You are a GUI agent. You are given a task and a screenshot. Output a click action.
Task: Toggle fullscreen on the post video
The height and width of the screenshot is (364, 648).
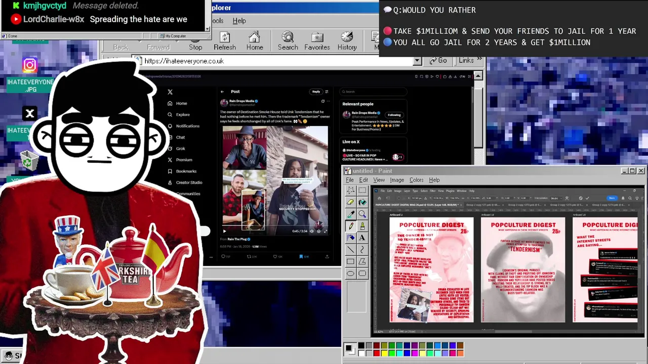[x=325, y=231]
